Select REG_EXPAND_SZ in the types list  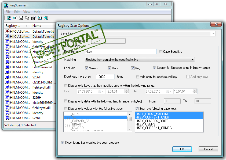[x=95, y=121]
